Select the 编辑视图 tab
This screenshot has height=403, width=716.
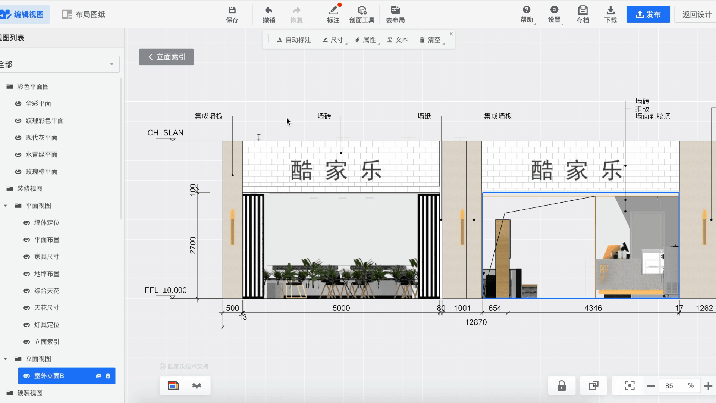click(23, 14)
